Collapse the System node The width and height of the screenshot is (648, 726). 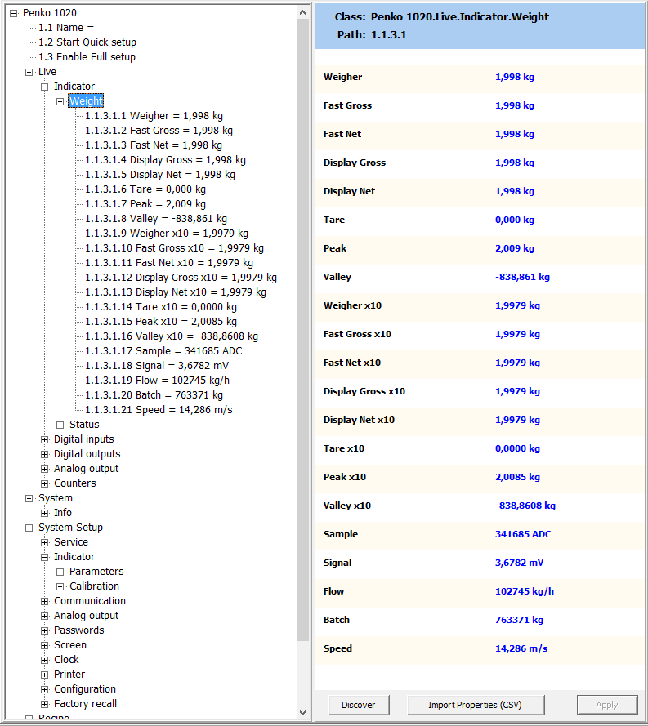[x=29, y=499]
